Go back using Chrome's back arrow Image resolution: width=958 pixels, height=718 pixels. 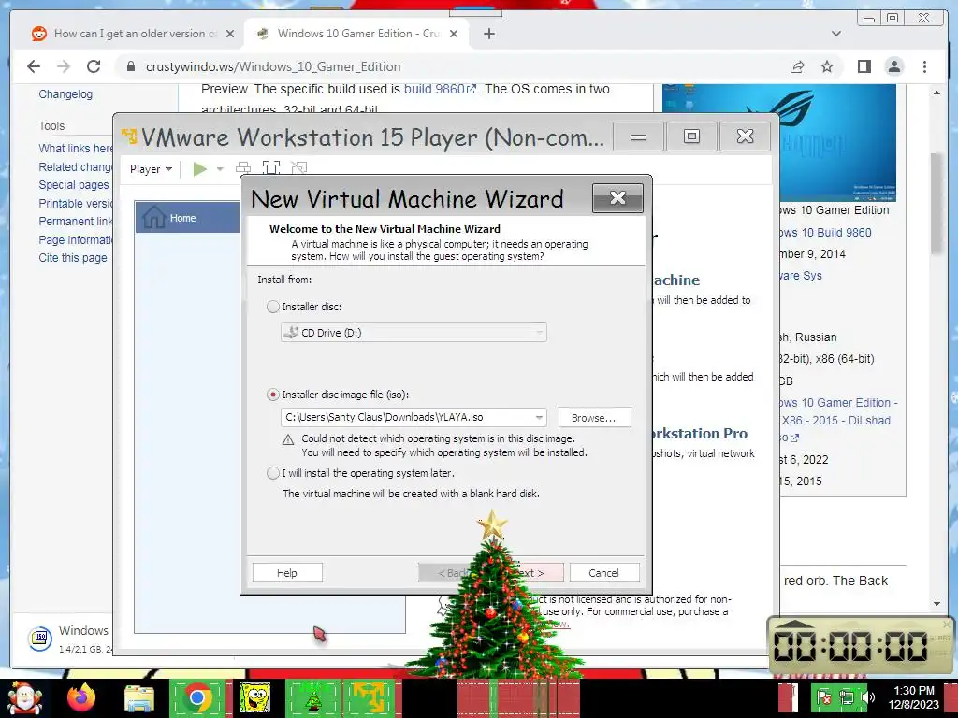coord(34,66)
